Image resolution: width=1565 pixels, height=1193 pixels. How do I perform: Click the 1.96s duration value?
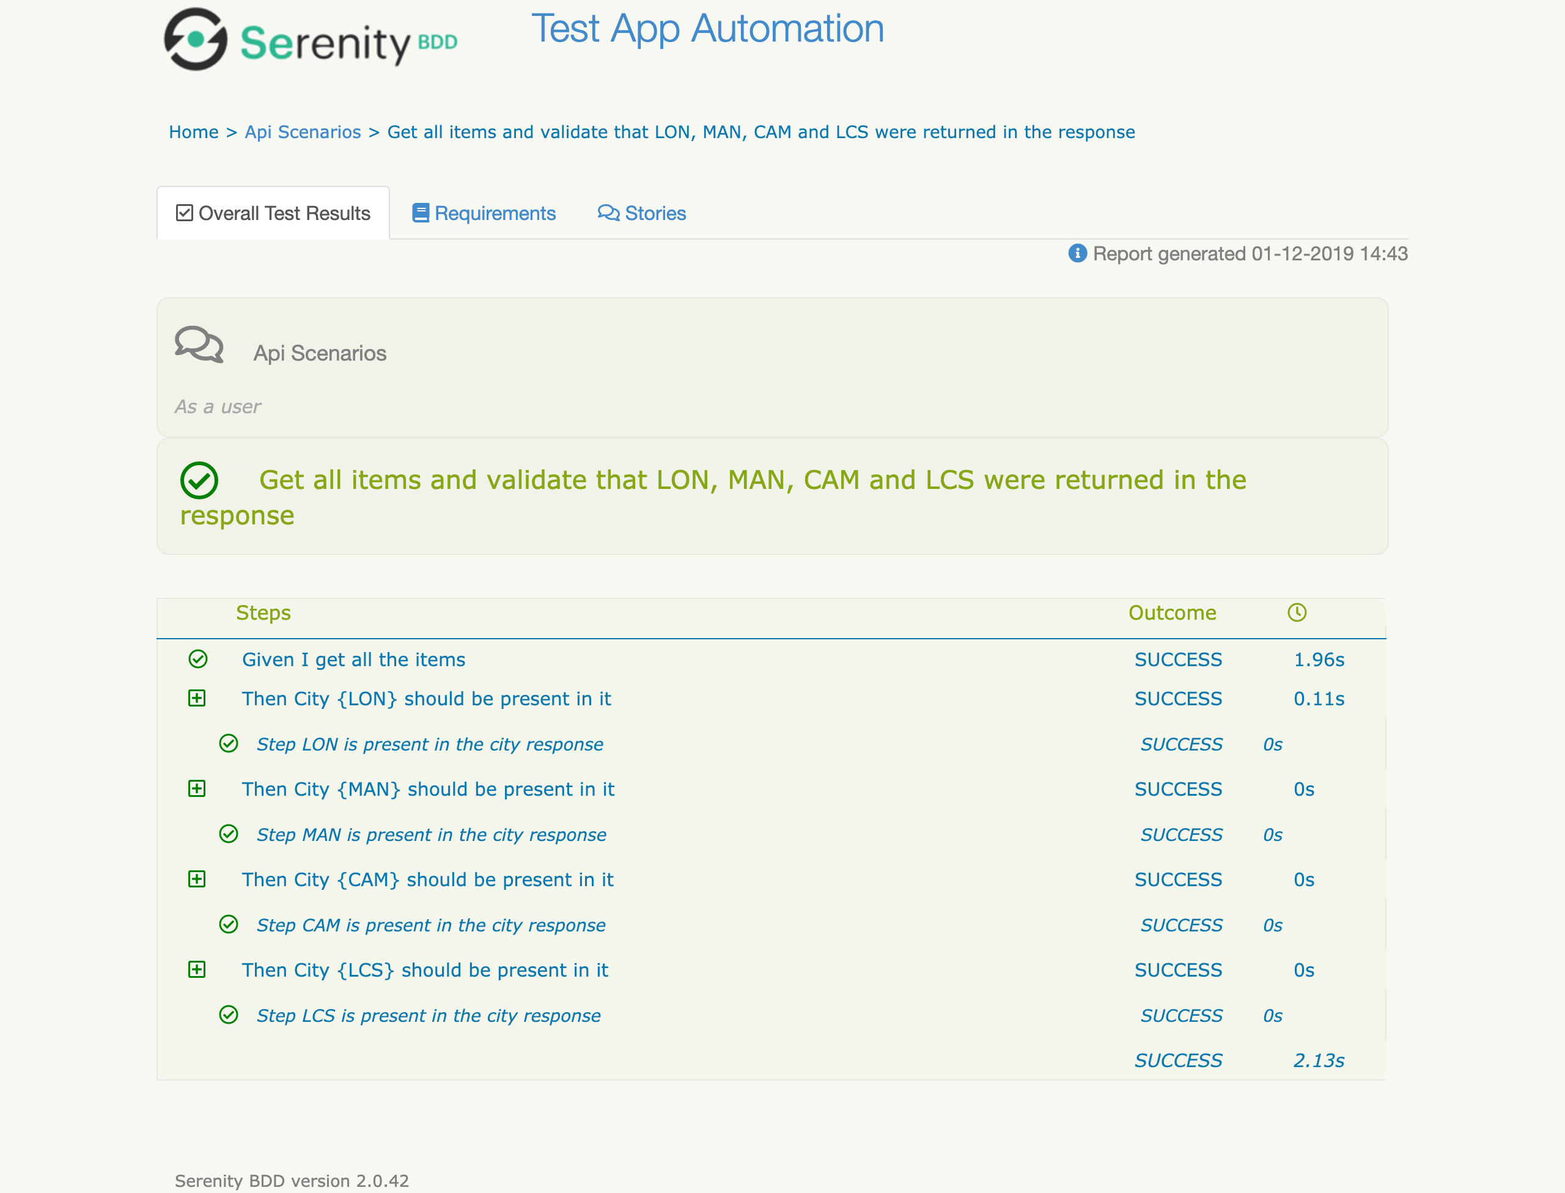(x=1319, y=659)
